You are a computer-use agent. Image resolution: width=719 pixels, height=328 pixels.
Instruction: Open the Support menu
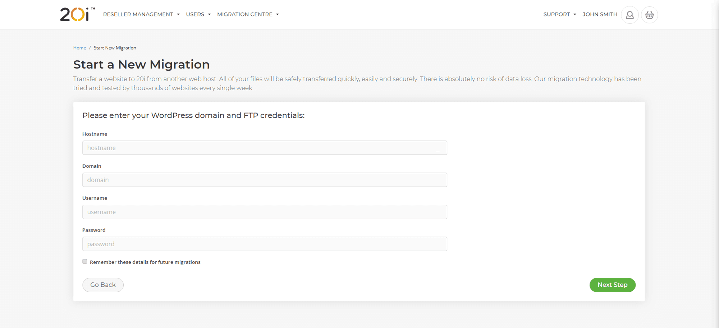pyautogui.click(x=560, y=14)
